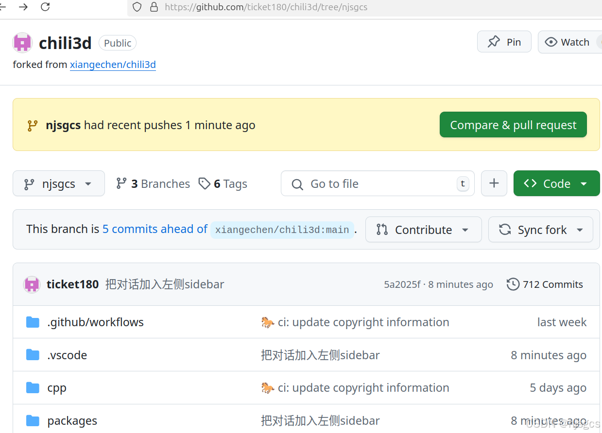The width and height of the screenshot is (602, 433).
Task: Open the cpp folder
Action: coord(57,388)
